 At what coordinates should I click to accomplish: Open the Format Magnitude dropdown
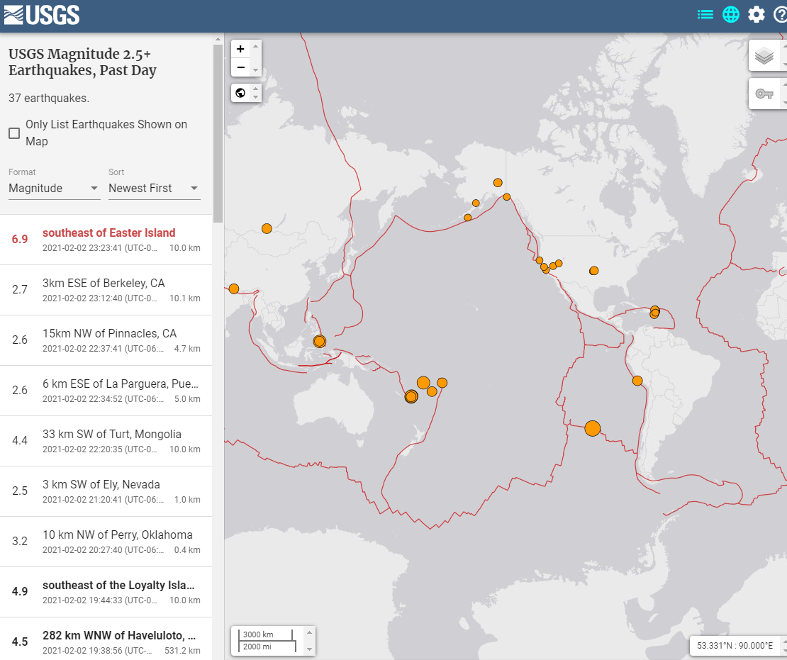54,188
